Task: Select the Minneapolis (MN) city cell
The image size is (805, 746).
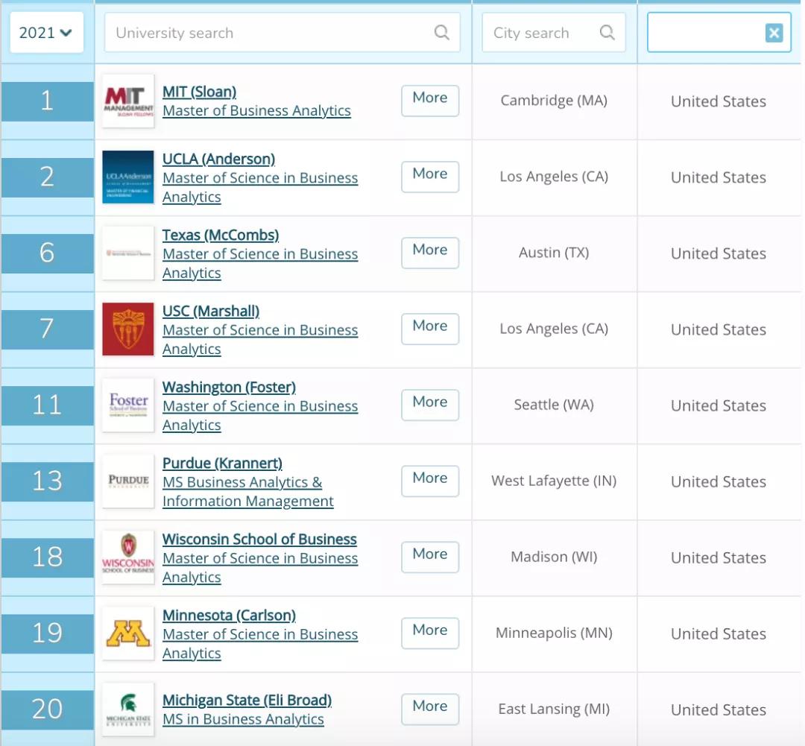Action: click(x=554, y=633)
